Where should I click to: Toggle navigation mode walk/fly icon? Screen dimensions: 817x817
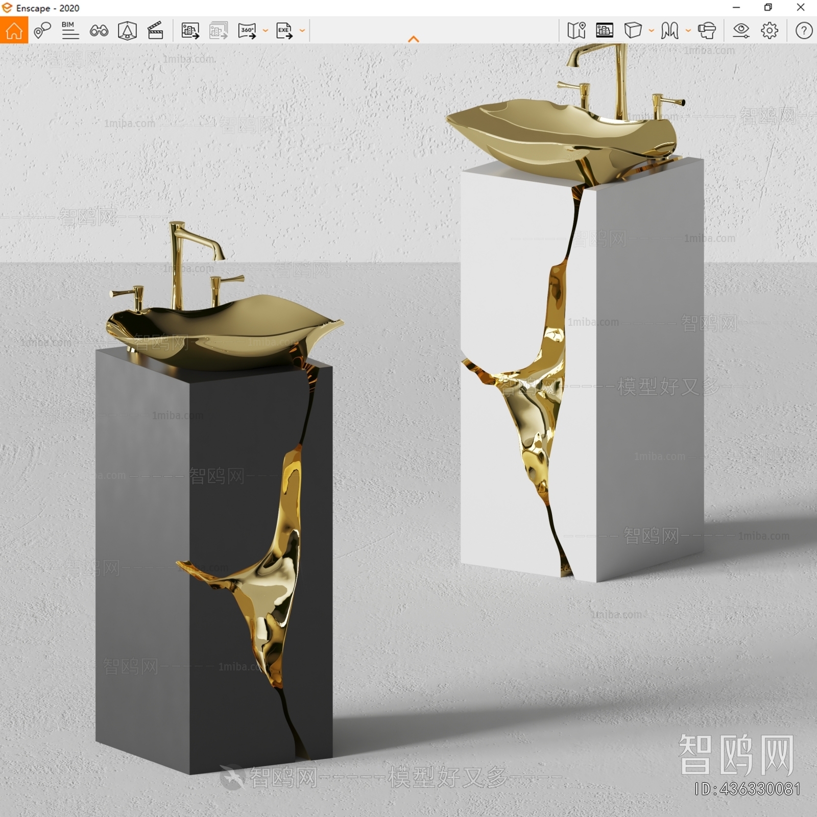[x=670, y=31]
